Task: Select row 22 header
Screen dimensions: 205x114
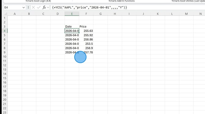Action: click(x=5, y=108)
